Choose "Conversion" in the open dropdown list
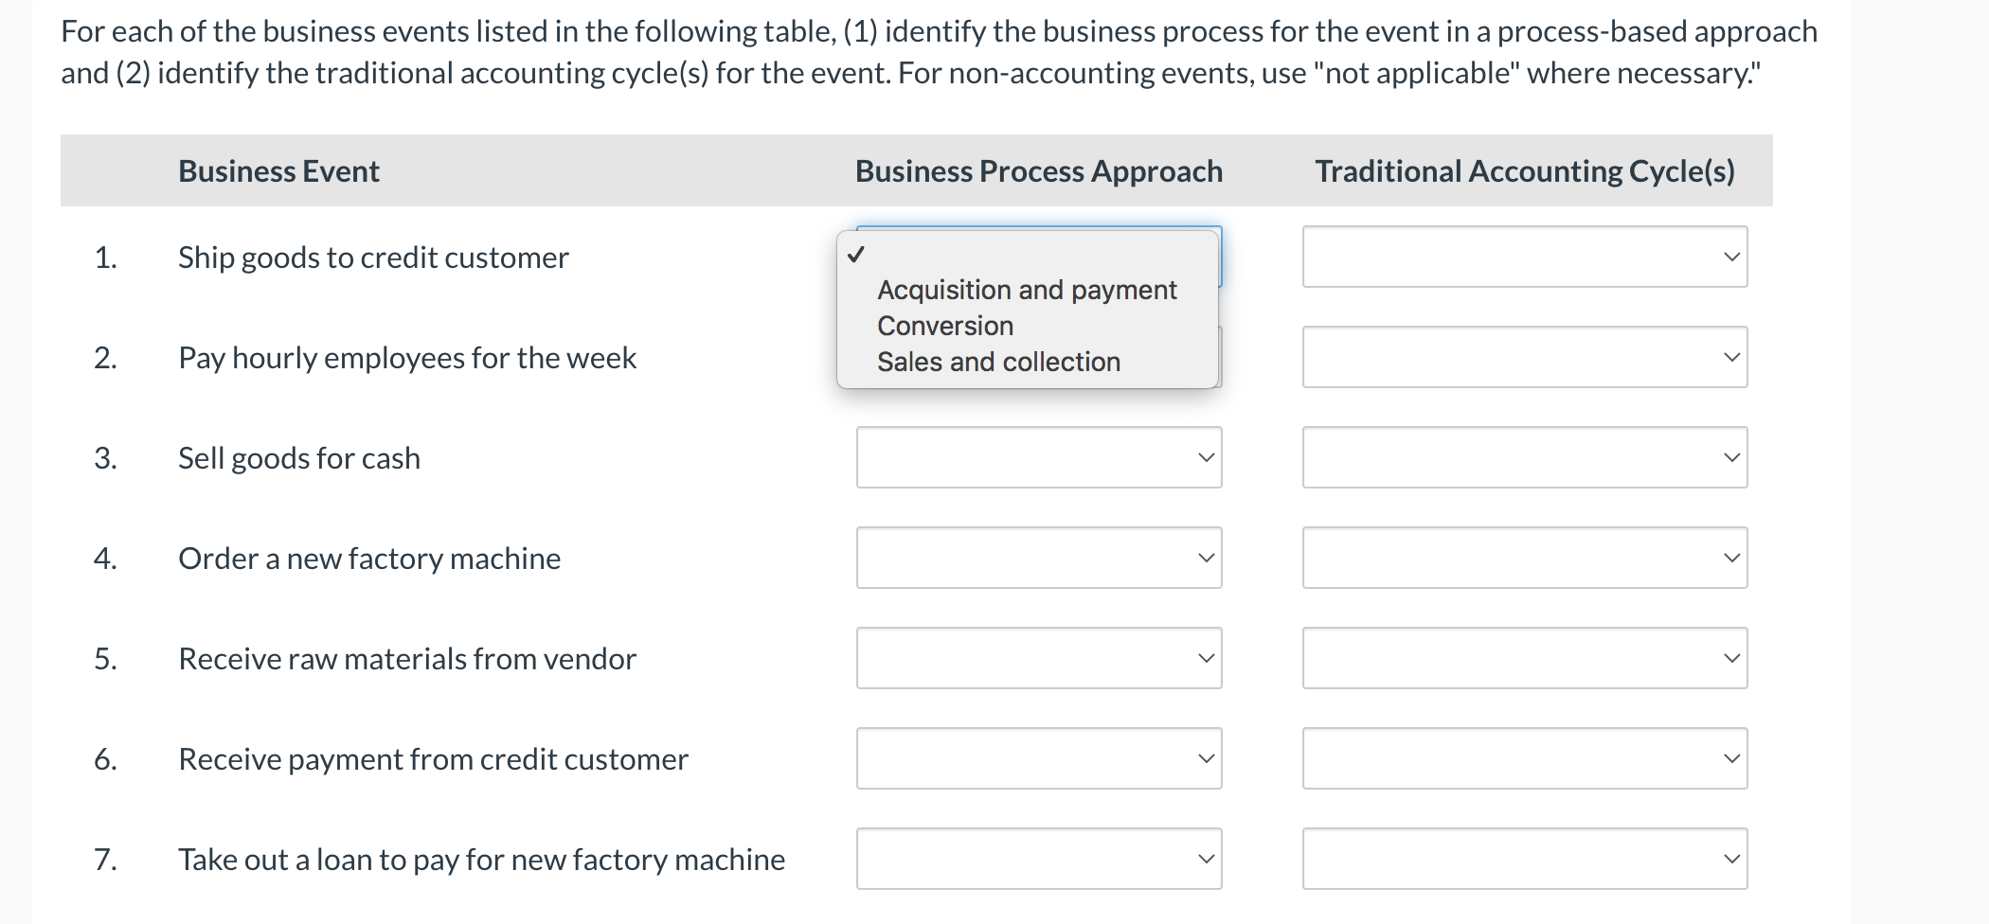 coord(944,326)
